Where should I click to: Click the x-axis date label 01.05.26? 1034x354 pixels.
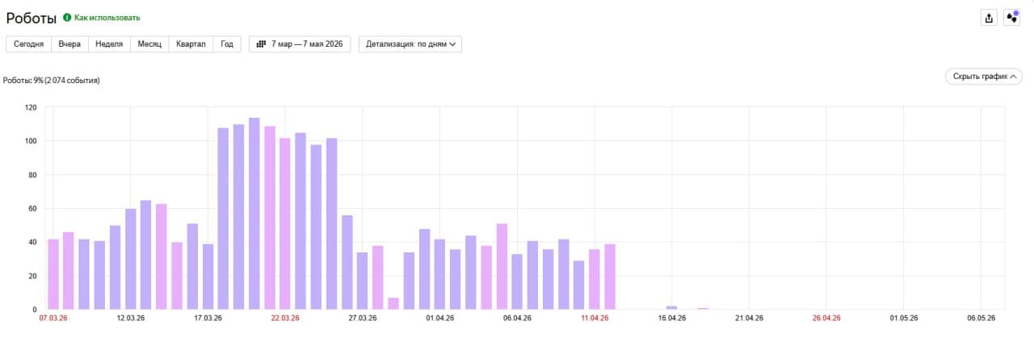[x=904, y=319]
